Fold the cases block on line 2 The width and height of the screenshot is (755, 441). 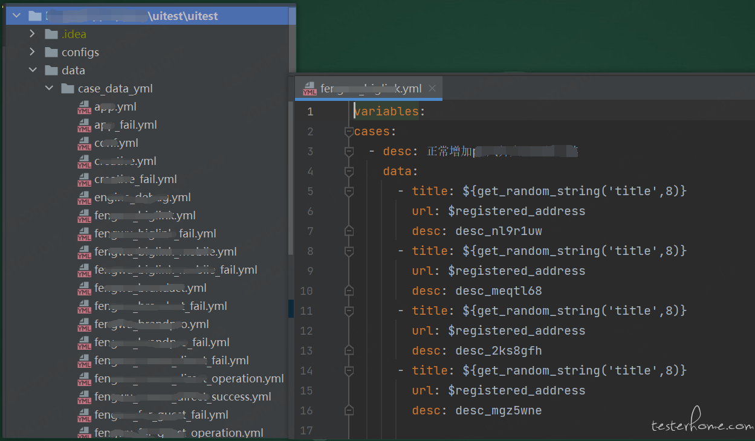click(348, 131)
